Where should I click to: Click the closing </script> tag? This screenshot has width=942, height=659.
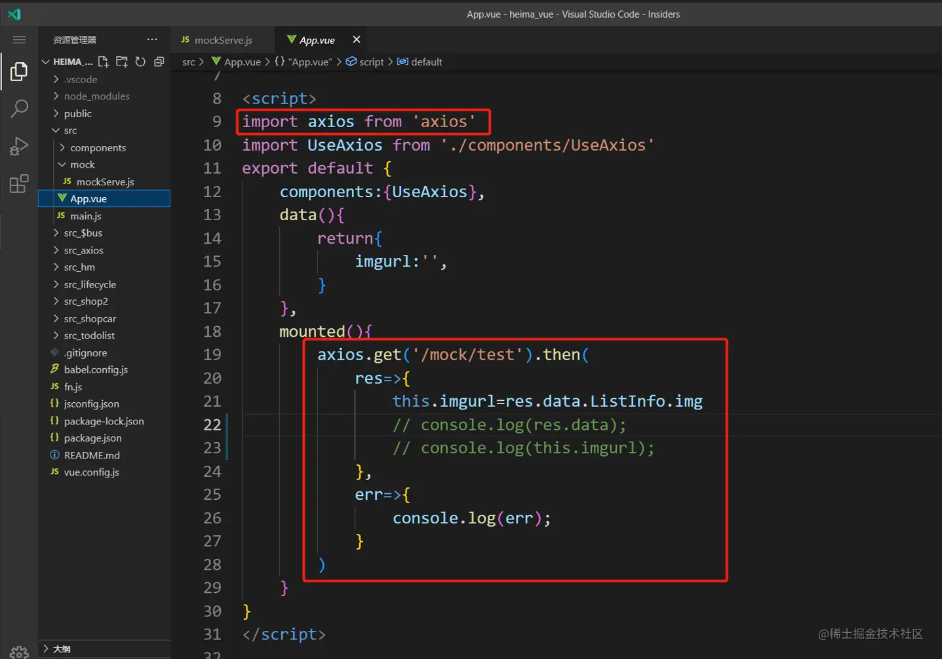click(284, 634)
